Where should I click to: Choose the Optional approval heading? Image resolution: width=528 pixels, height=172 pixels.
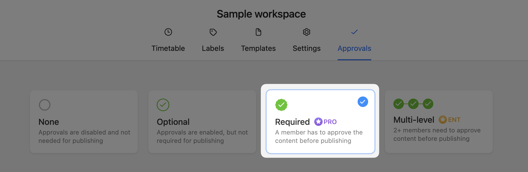click(173, 122)
